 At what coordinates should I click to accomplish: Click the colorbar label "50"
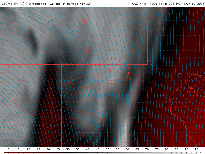107,149
